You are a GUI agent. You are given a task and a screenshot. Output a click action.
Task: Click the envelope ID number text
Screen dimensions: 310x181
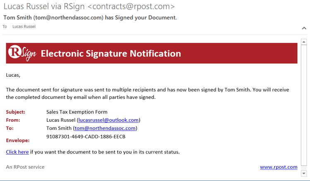pos(86,136)
